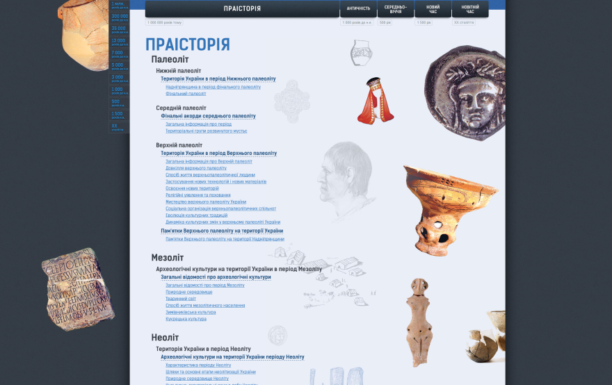Click the red headdress costume image
Screen dimensions: 612x385
(x=376, y=101)
